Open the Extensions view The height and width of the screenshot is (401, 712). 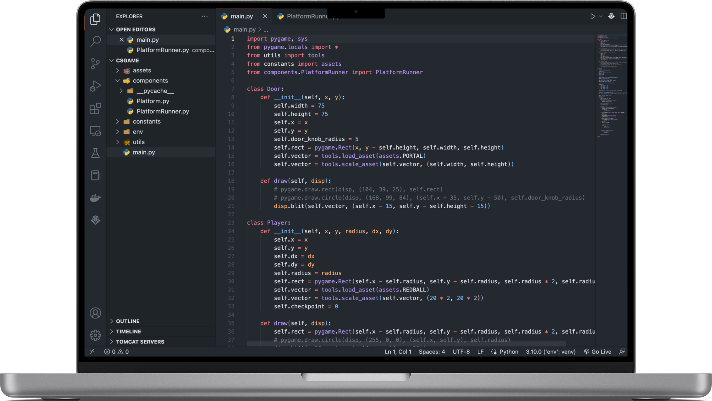coord(95,109)
